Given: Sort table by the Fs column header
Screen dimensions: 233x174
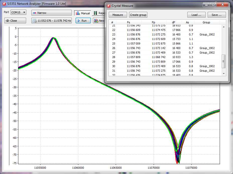Looking at the screenshot, I should [129, 22].
